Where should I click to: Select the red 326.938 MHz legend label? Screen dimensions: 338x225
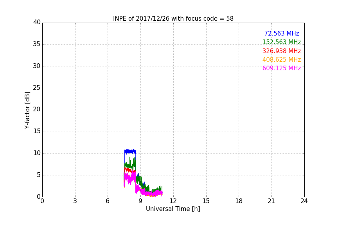[x=282, y=51]
